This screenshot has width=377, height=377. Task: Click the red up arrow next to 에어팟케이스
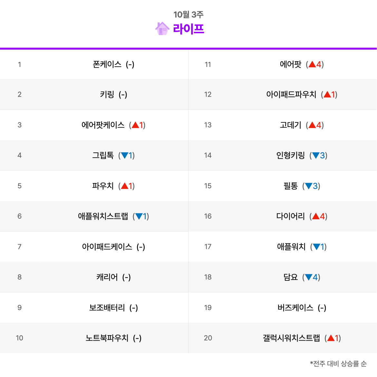135,125
